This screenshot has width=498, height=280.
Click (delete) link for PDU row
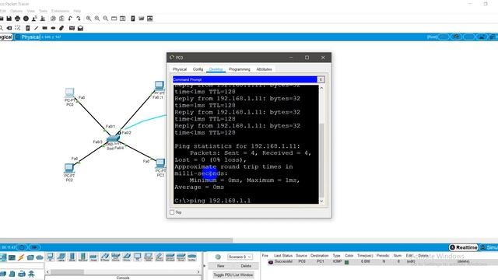click(463, 261)
